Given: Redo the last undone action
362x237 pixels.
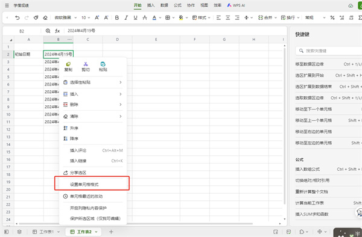Looking at the screenshot, I should (x=27, y=17).
